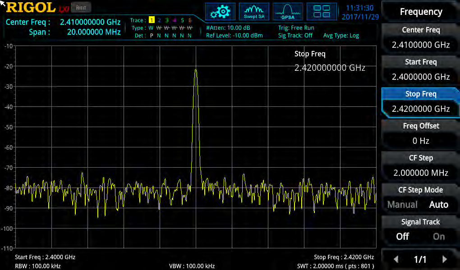Click the RIGOL logo
460x270 pixels.
click(31, 8)
